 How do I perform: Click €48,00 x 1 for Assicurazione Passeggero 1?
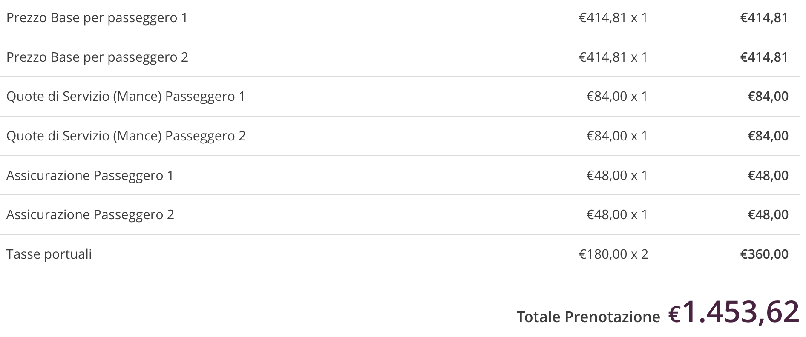[617, 176]
